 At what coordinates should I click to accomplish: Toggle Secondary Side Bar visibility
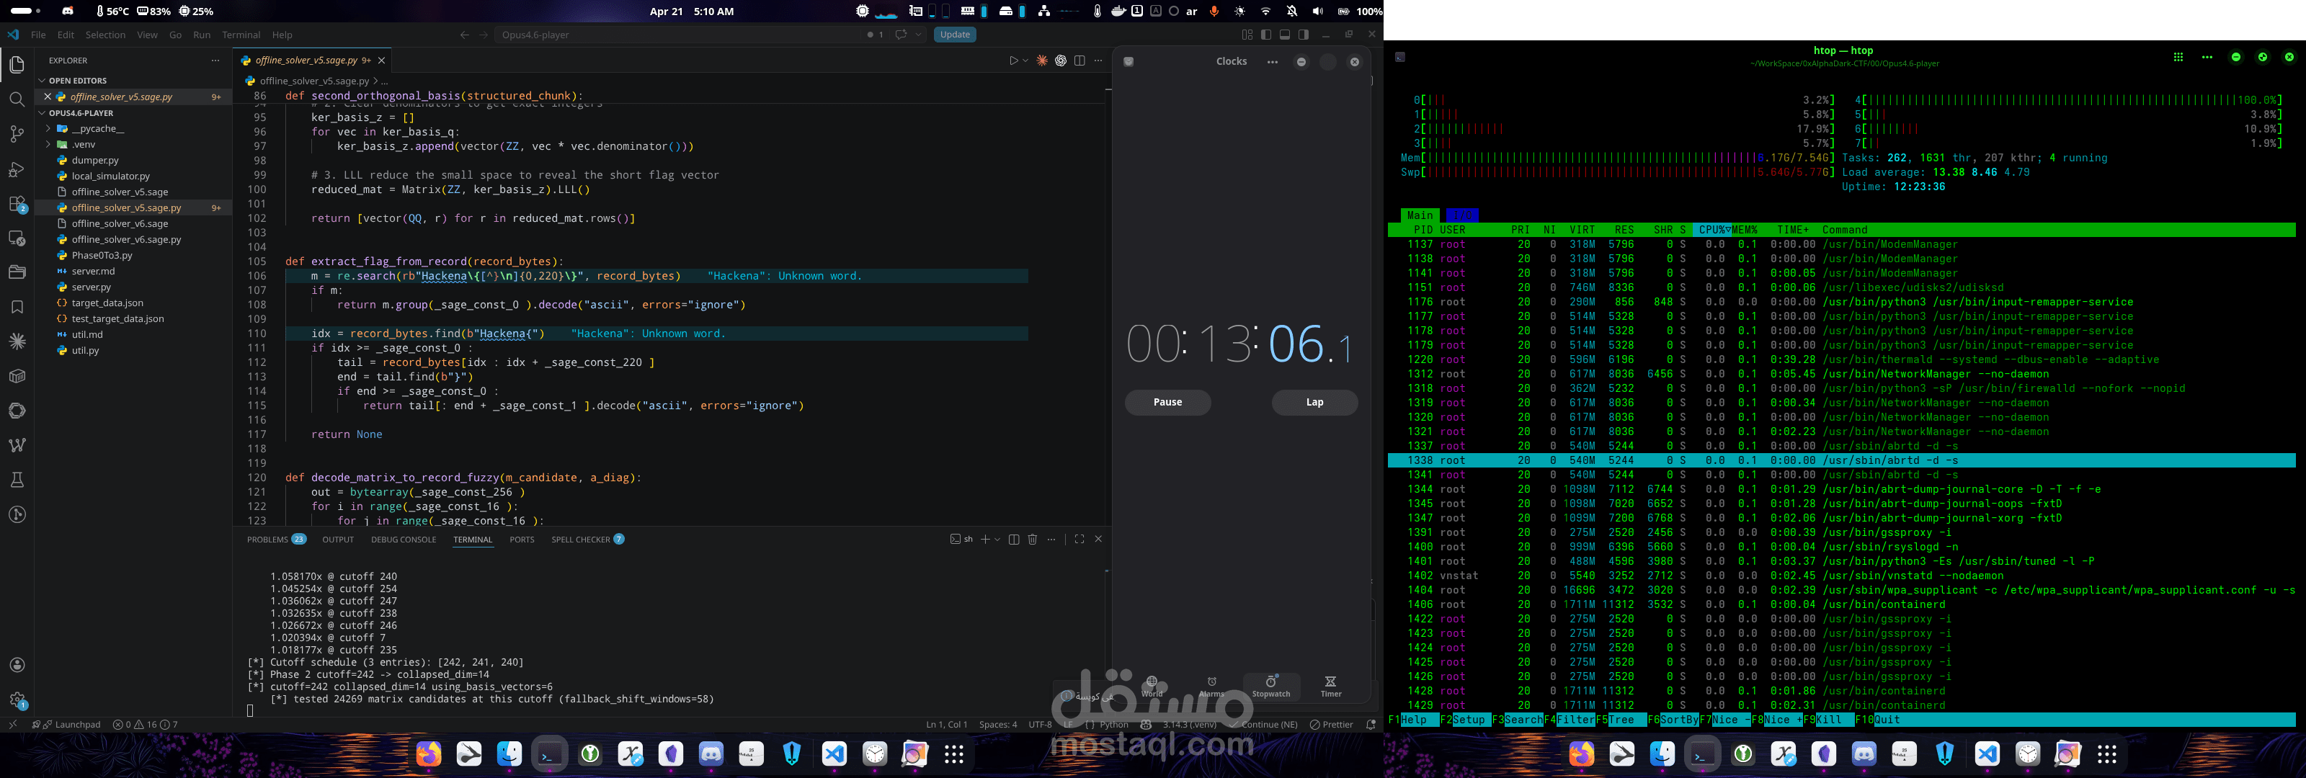tap(1304, 35)
